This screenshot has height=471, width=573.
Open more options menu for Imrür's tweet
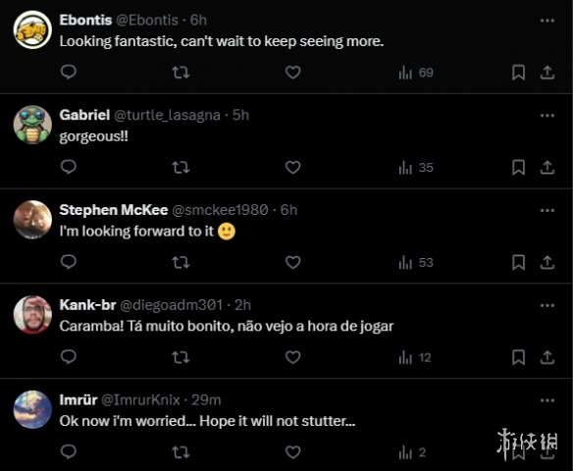tap(547, 400)
